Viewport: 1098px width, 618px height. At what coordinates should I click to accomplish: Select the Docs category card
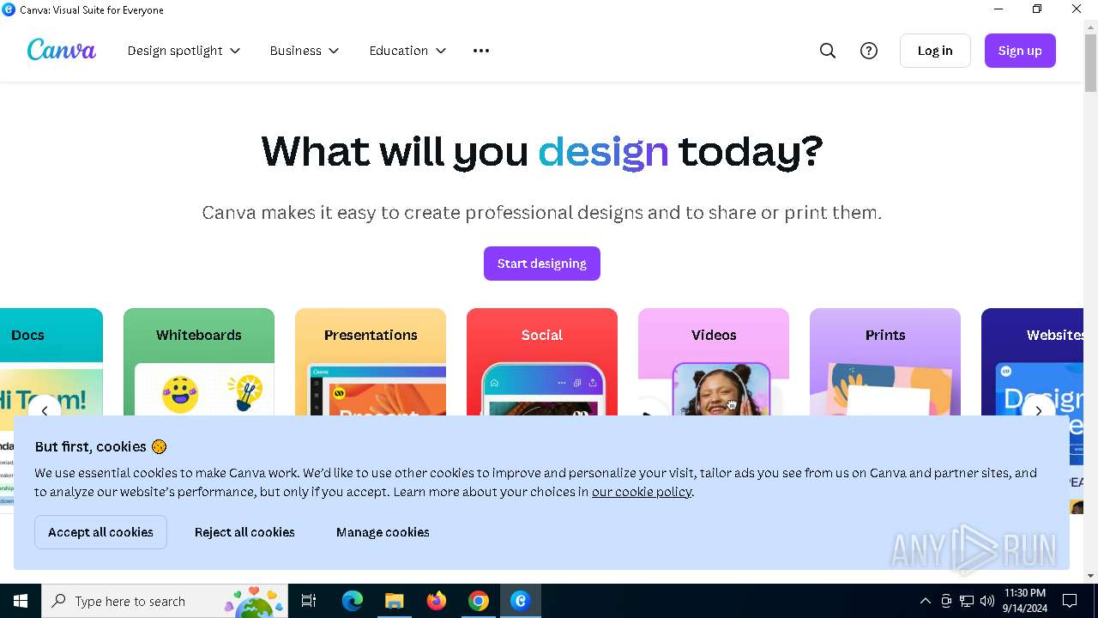click(x=51, y=362)
